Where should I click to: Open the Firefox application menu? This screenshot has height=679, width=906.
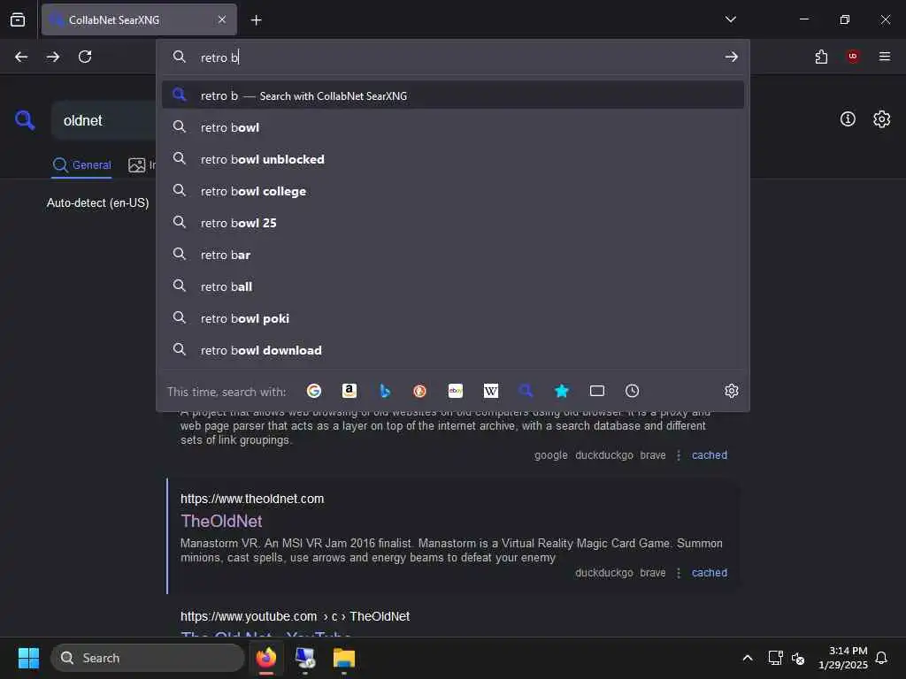[x=885, y=57]
